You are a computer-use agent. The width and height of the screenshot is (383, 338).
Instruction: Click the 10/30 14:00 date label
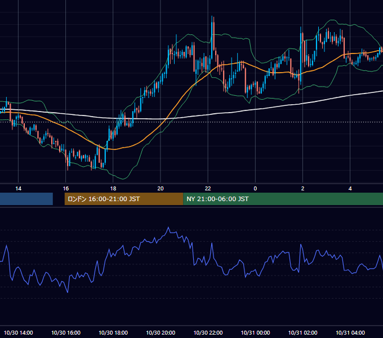coord(19,332)
